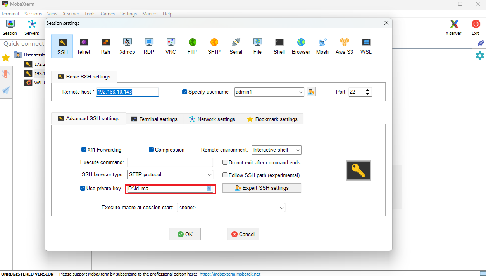Click the Execute command input field

[170, 162]
